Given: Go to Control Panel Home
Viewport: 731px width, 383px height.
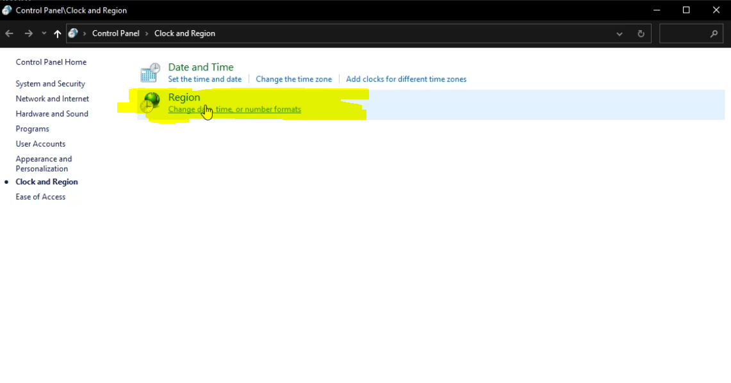Looking at the screenshot, I should click(51, 62).
